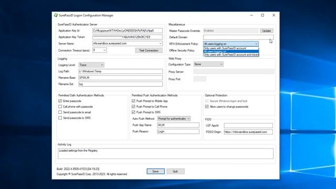Click the Push Reason field
This screenshot has height=189, width=336.
[x=178, y=131]
